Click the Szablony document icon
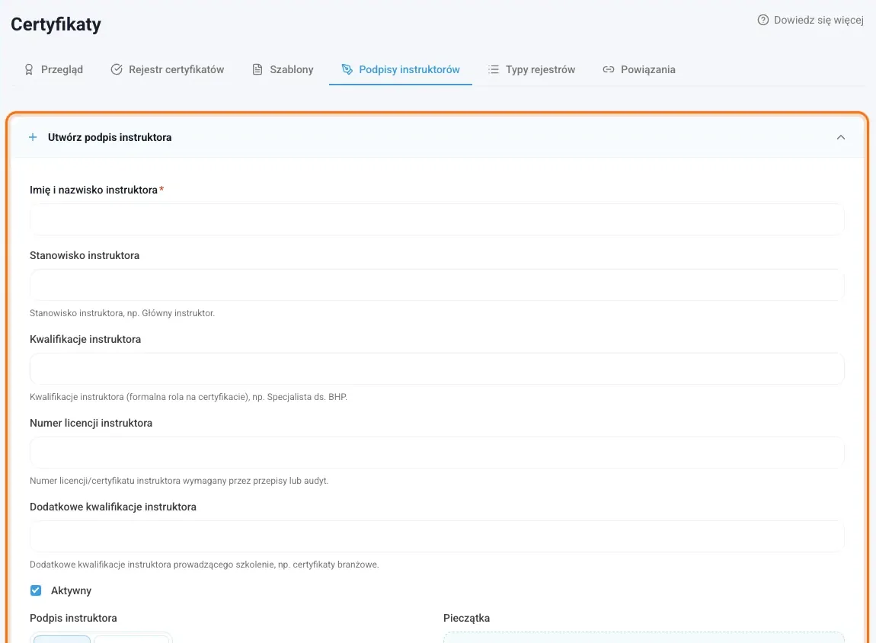The image size is (876, 643). (x=257, y=69)
